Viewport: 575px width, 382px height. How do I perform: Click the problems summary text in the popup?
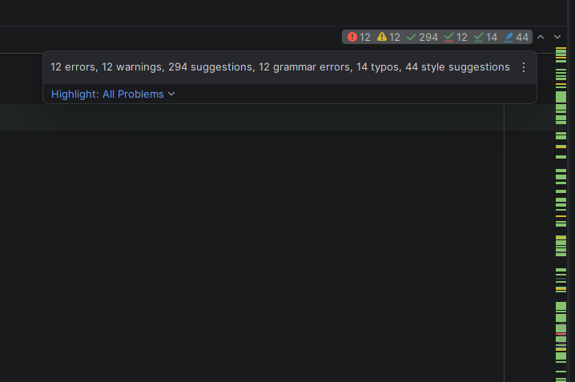tap(279, 67)
